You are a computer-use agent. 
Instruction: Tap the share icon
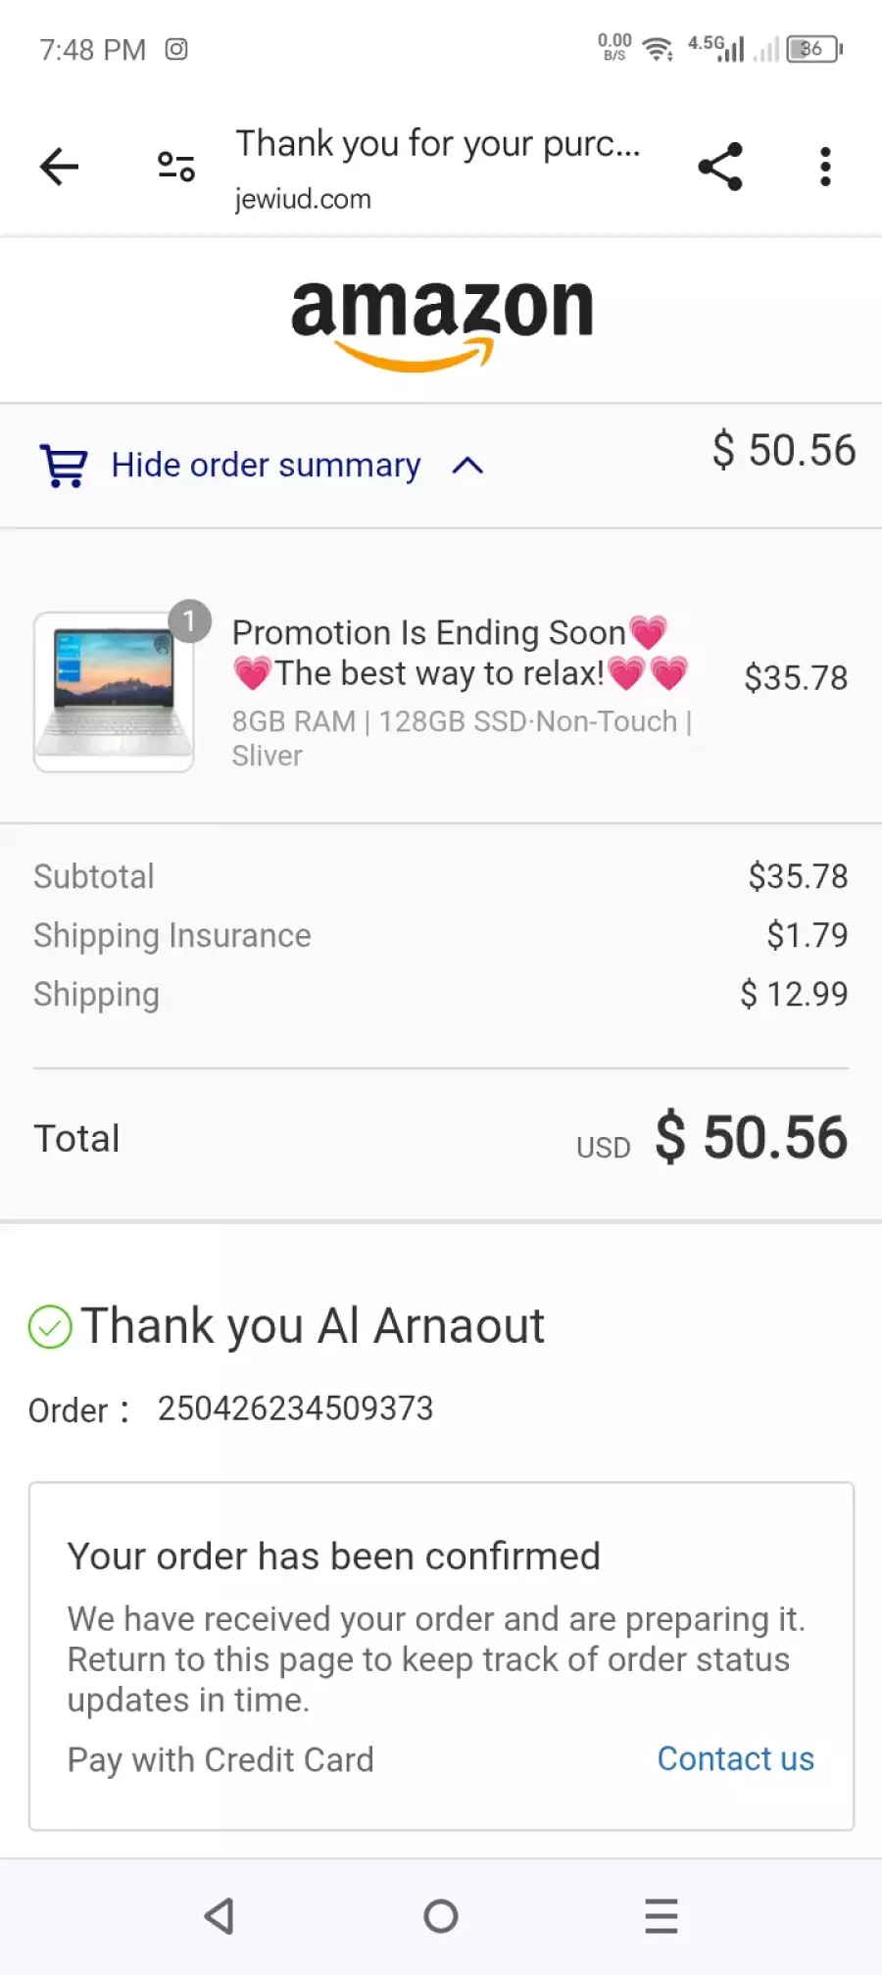pos(720,167)
